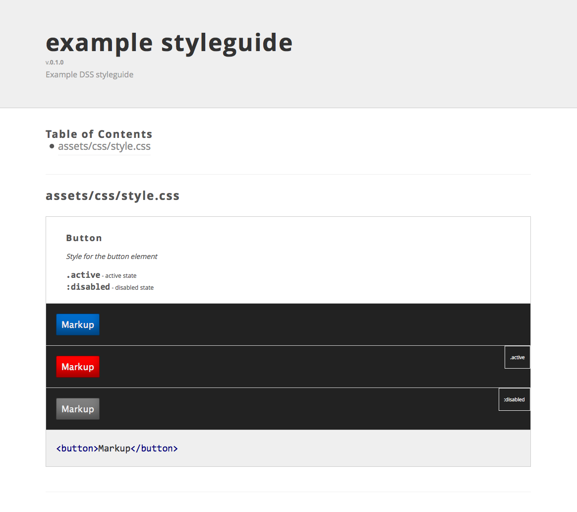Click the example styleguide main title

(x=169, y=43)
